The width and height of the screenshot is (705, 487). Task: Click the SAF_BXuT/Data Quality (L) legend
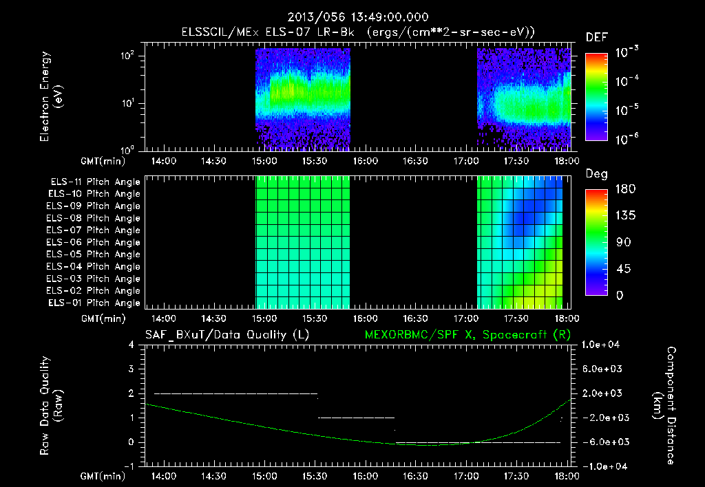coord(227,335)
